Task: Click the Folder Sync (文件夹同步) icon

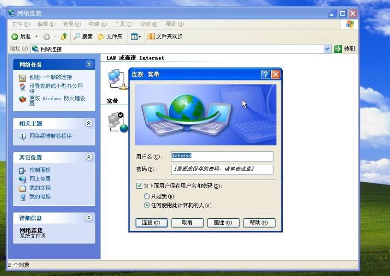Action: (x=151, y=36)
